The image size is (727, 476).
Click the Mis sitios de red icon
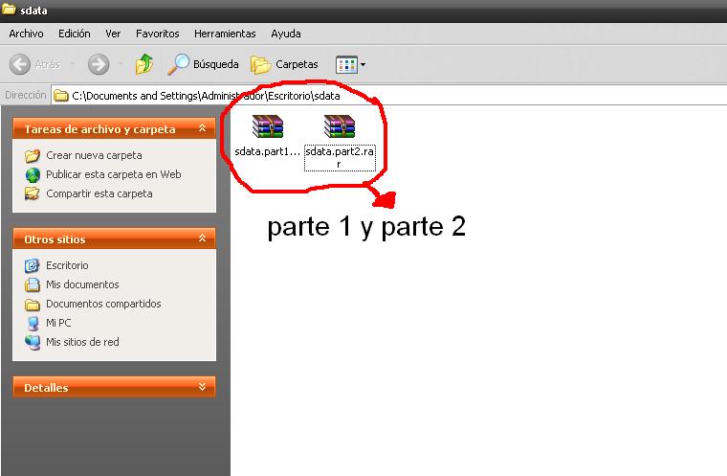click(x=33, y=342)
